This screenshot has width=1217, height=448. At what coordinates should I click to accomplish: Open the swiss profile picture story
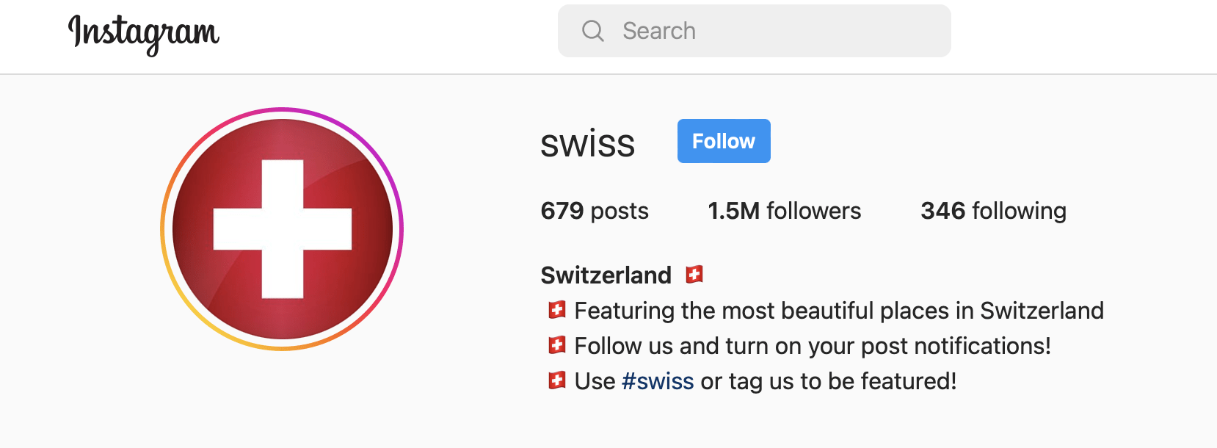point(282,229)
